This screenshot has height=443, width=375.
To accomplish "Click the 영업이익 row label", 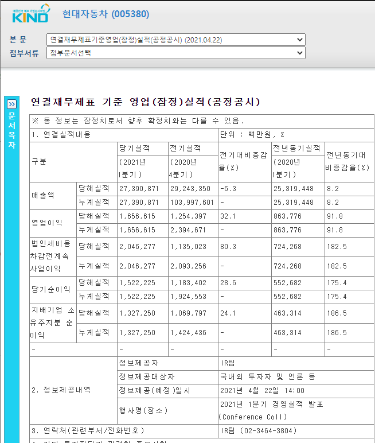I will pyautogui.click(x=53, y=223).
